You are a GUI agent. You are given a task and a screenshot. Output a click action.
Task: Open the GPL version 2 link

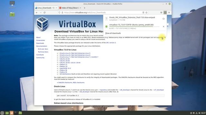click(111, 42)
